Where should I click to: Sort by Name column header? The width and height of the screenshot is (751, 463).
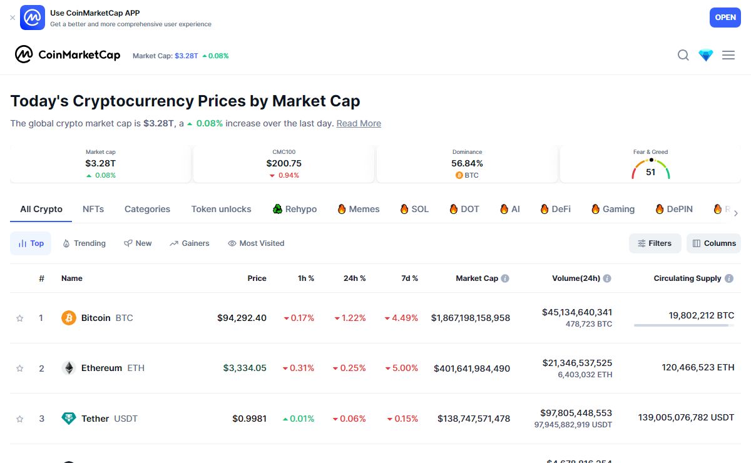(72, 278)
